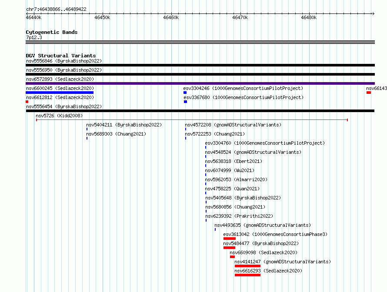Click the black nsv5556846 variant bar

[x=200, y=65]
